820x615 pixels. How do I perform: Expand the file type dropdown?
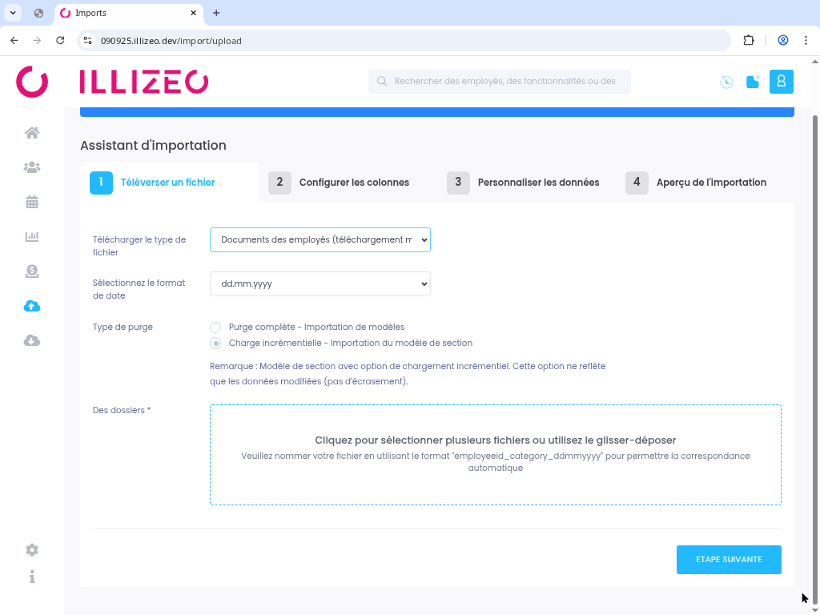(x=320, y=239)
